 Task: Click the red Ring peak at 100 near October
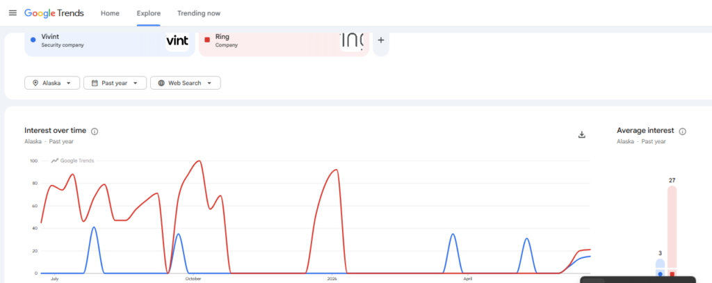199,161
